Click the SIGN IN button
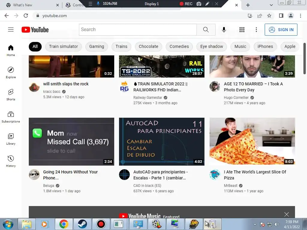This screenshot has height=230, width=307. (281, 30)
